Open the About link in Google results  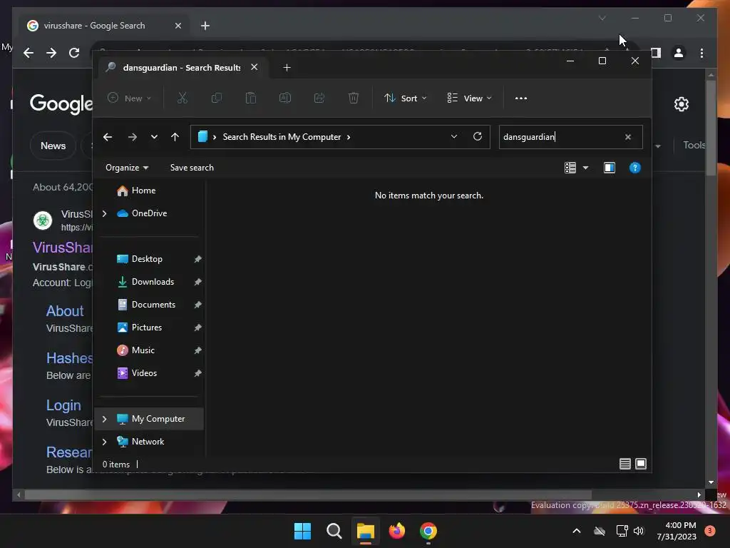point(65,311)
